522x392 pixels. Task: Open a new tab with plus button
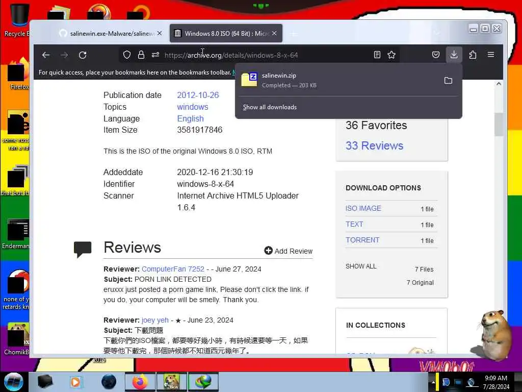point(293,34)
